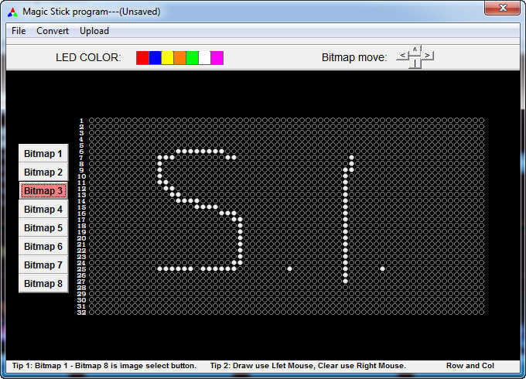Click the highlighted Bitmap 3 button

(x=43, y=190)
